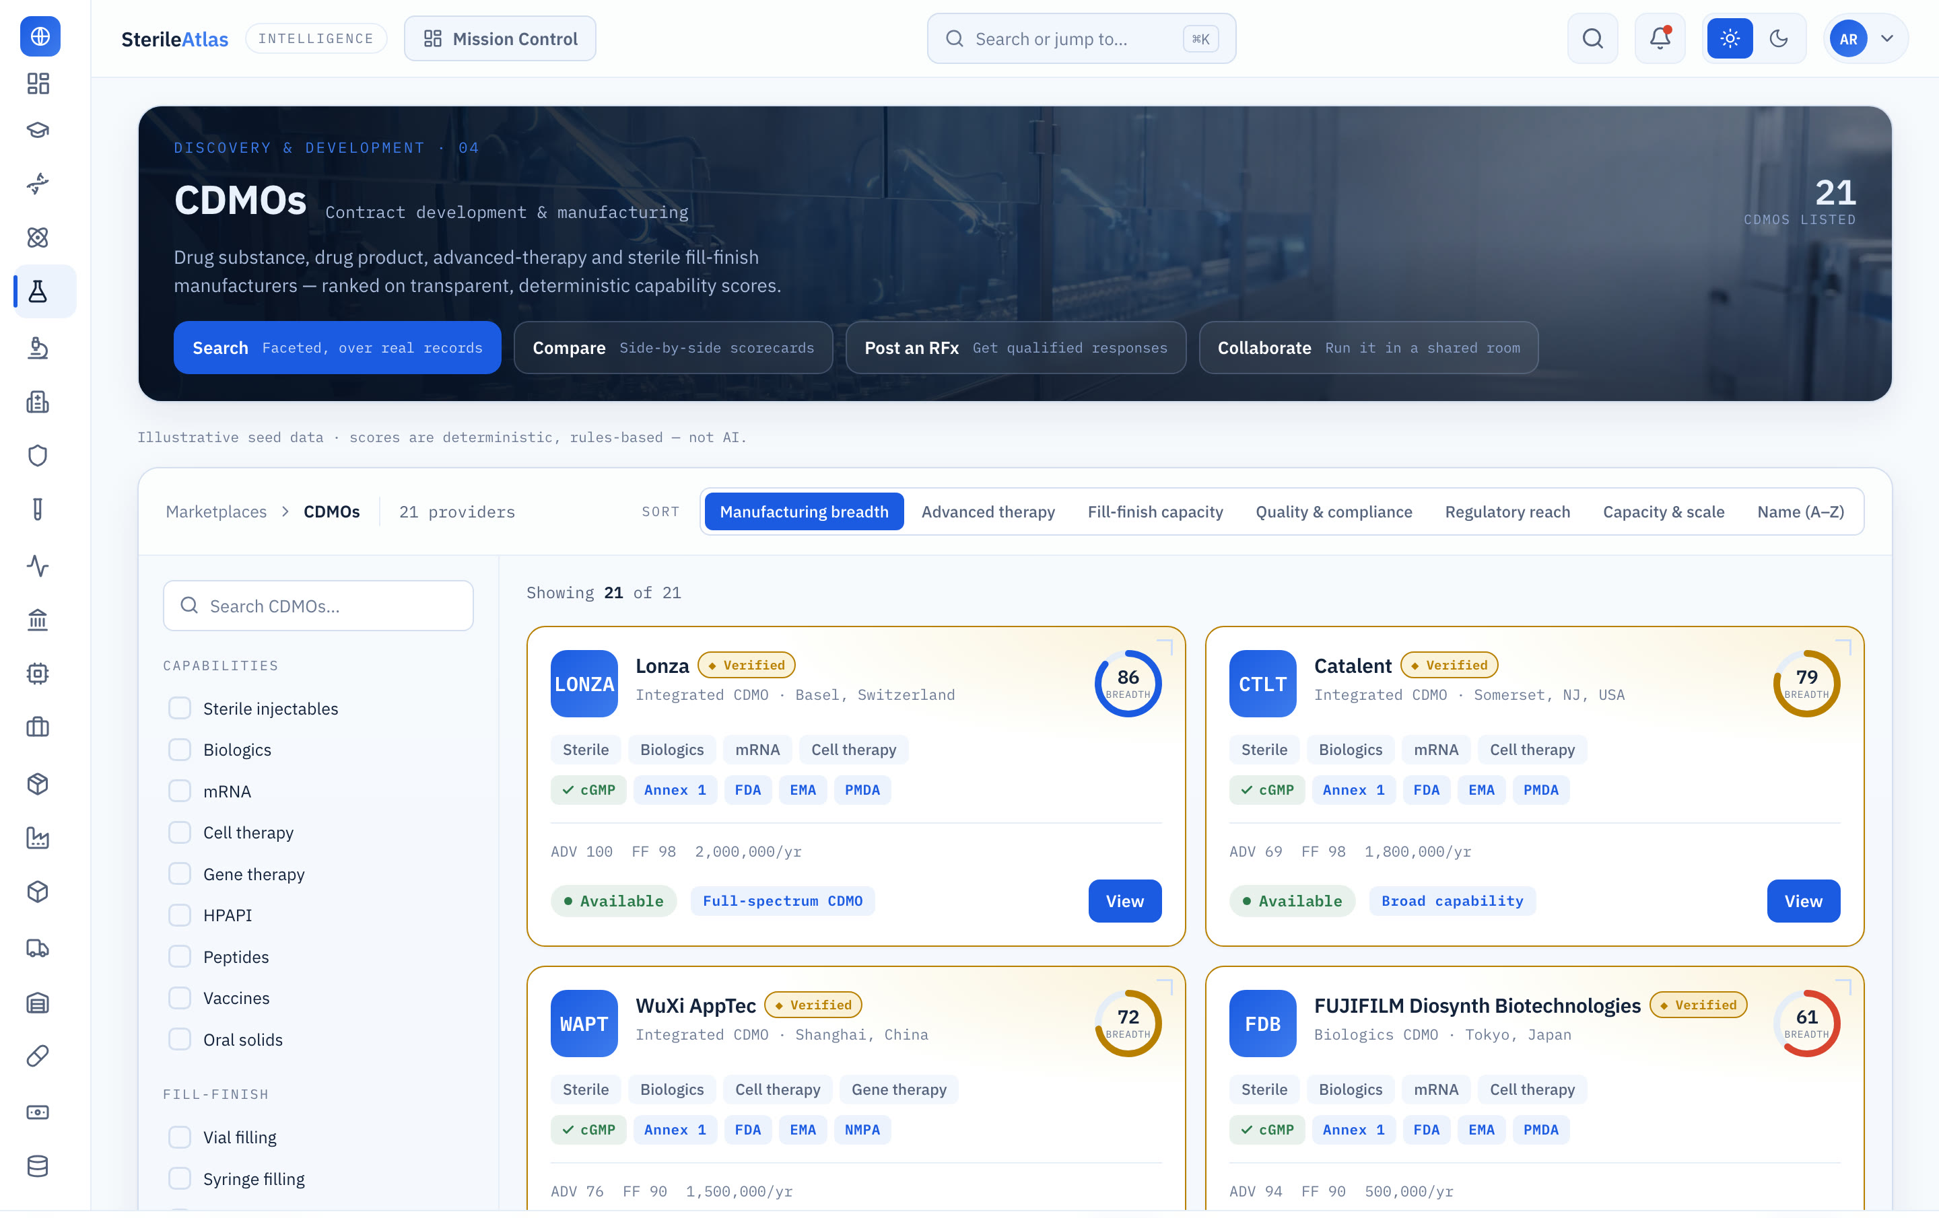This screenshot has width=1939, height=1218.
Task: Open Compare side-by-side scorecards
Action: pos(673,348)
